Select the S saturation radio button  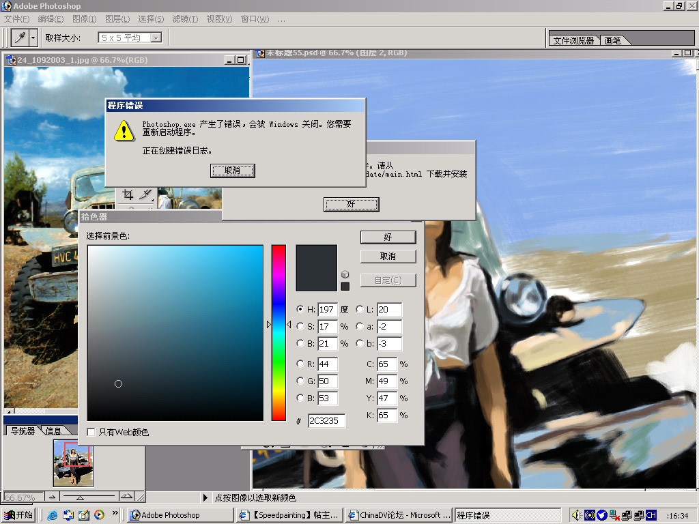(300, 326)
